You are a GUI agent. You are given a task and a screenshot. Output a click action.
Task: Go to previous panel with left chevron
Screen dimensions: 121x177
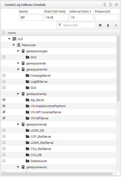pyautogui.click(x=105, y=5)
